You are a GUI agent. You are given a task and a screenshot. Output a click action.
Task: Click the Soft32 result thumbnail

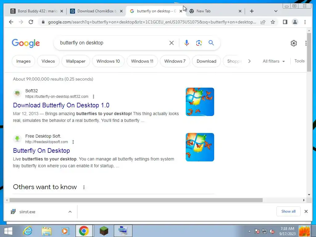pos(200,102)
